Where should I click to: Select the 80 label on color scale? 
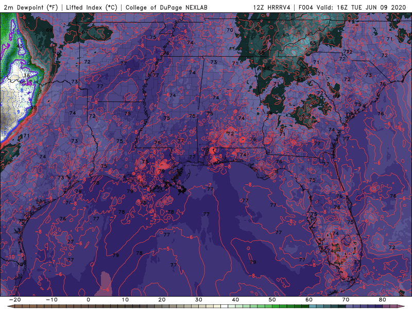(383, 300)
